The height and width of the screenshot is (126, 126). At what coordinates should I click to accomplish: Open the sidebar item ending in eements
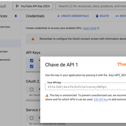[5, 60]
